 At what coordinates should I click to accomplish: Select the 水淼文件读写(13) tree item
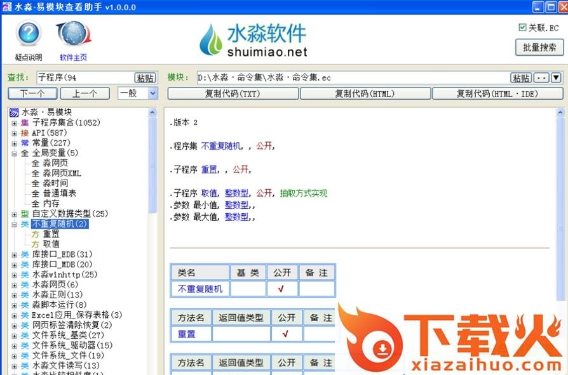[x=66, y=365]
